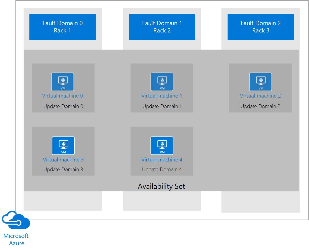Select the Virtual machine 4 VM icon
The width and height of the screenshot is (309, 250).
point(162,146)
